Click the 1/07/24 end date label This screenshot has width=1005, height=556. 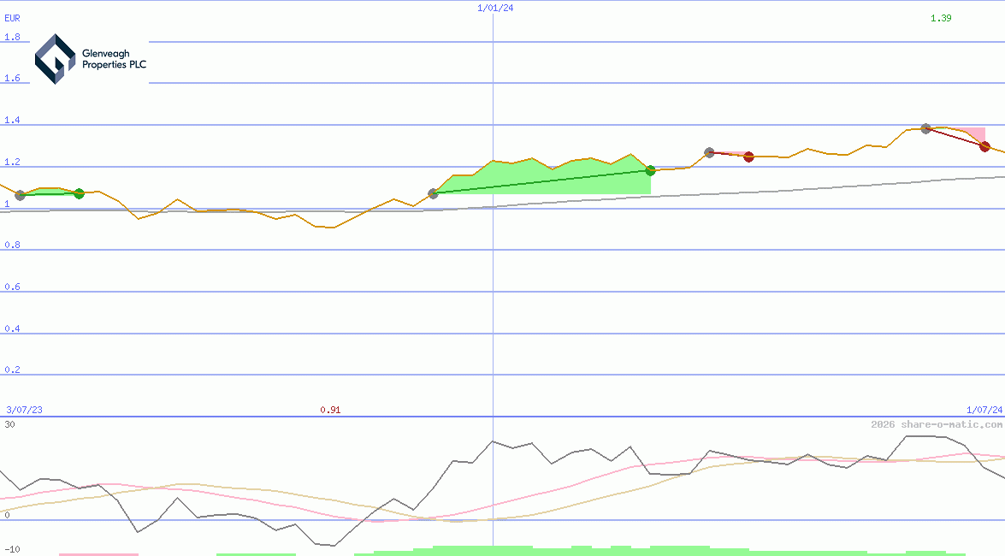pyautogui.click(x=984, y=410)
